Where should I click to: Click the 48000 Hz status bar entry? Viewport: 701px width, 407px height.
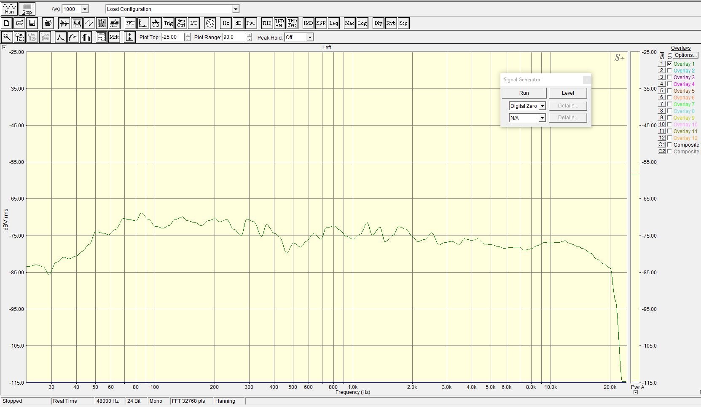pyautogui.click(x=110, y=401)
